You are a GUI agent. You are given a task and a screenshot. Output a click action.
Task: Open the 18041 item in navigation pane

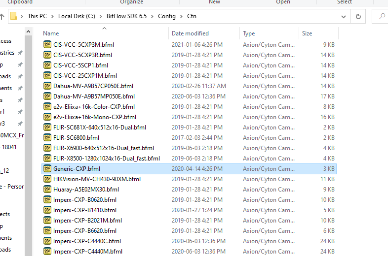[9, 147]
